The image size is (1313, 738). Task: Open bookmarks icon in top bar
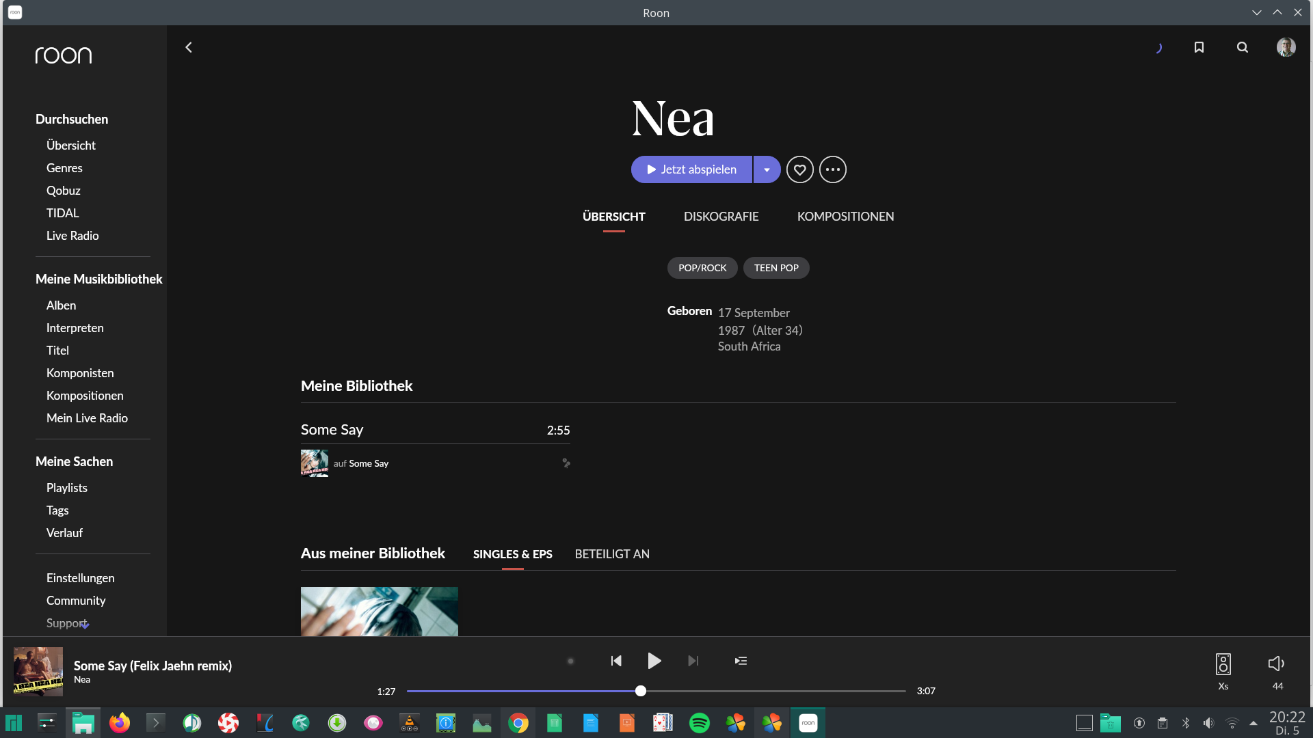pyautogui.click(x=1199, y=47)
